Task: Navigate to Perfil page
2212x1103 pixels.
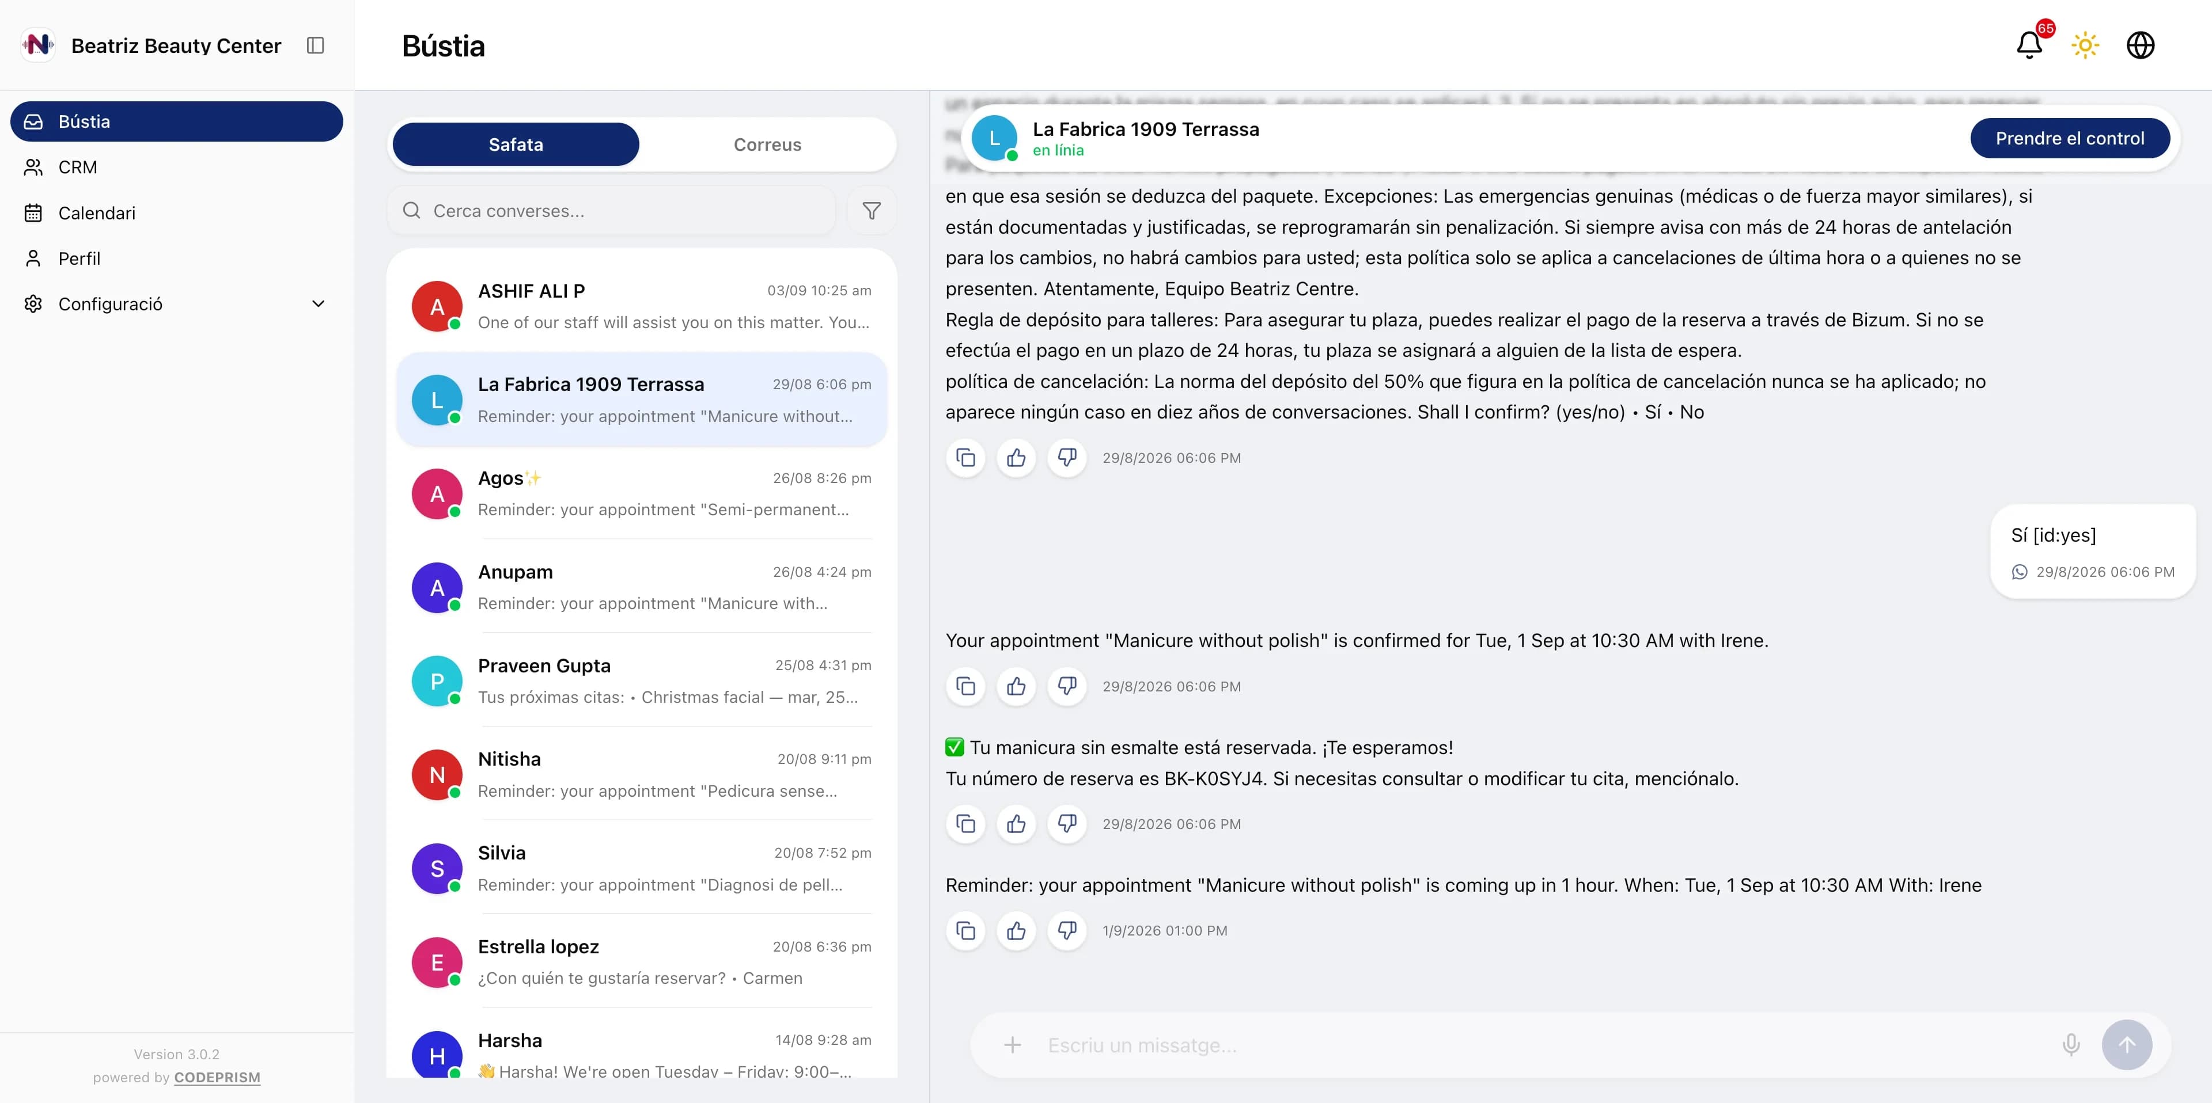Action: click(177, 258)
